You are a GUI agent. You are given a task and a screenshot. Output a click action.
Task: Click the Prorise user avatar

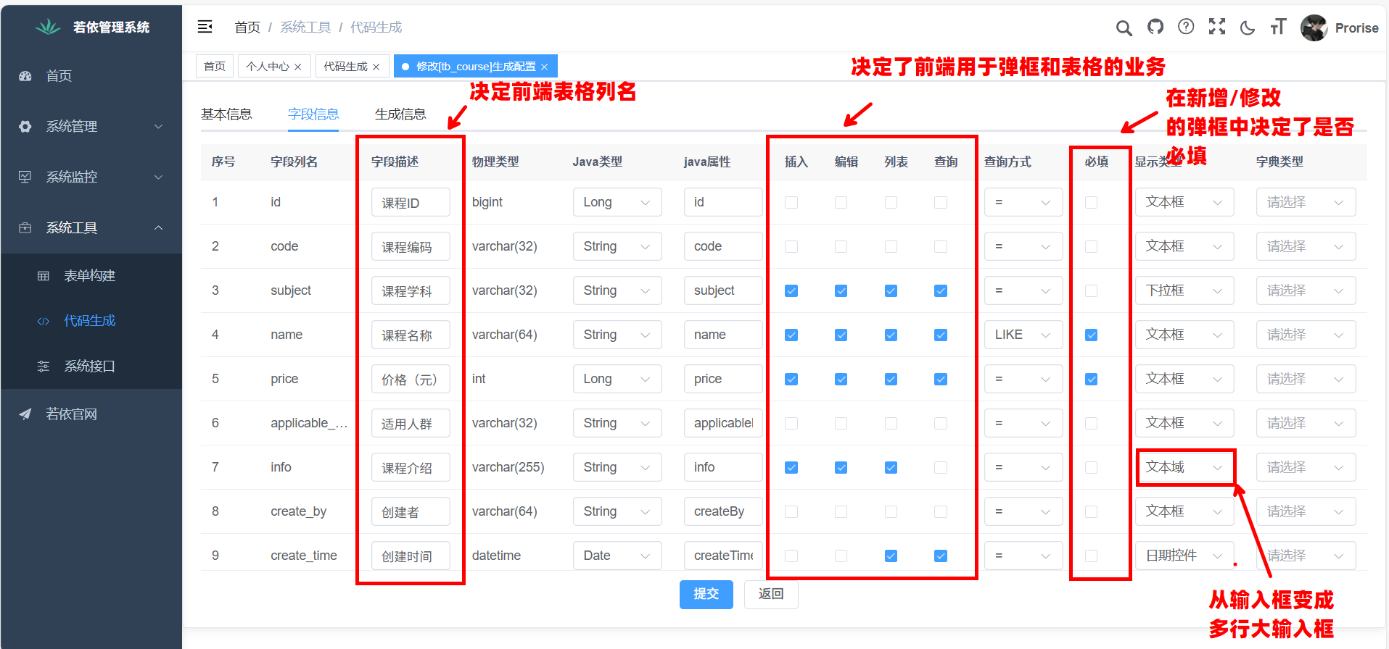coord(1314,28)
